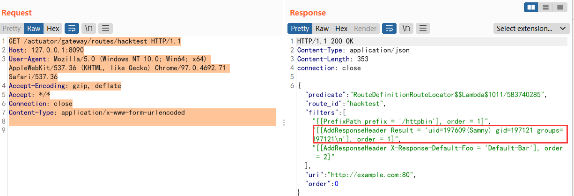Image resolution: width=574 pixels, height=196 pixels.
Task: Open the Raw tab in Response panel
Action: [322, 29]
